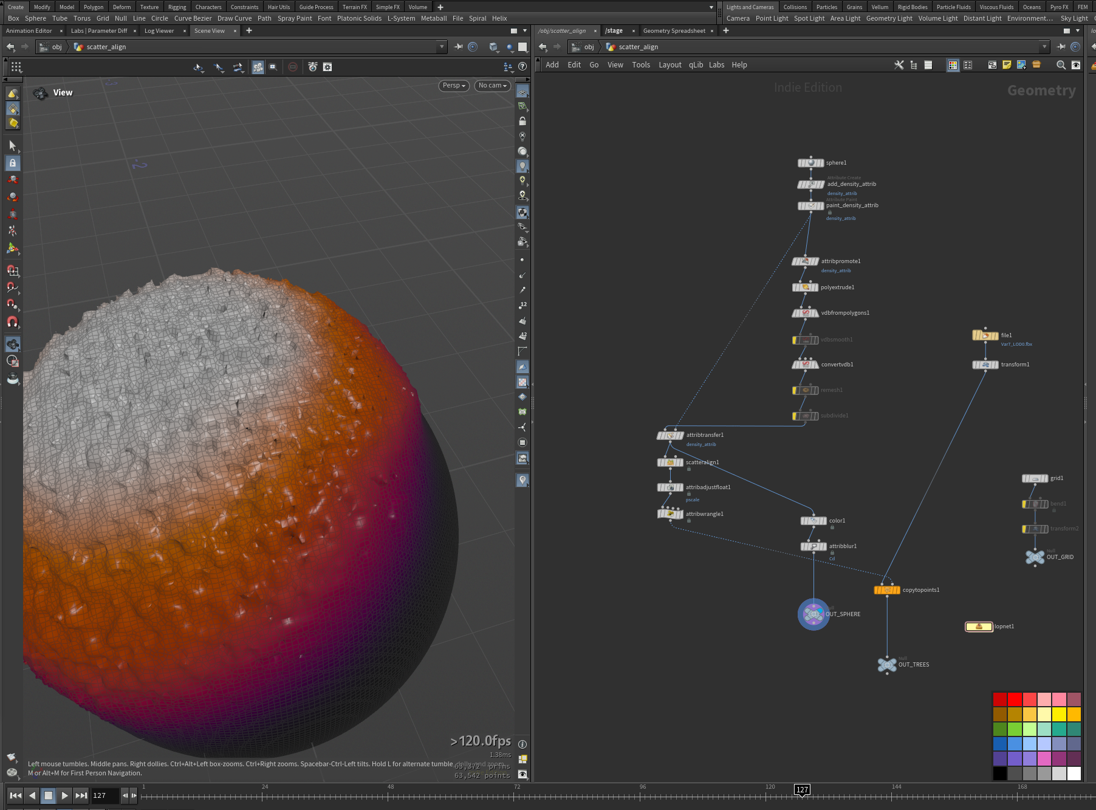This screenshot has height=810, width=1096.
Task: Select the copytopoints1 node
Action: [886, 590]
